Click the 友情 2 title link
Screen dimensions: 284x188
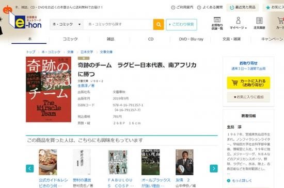[x=183, y=180]
